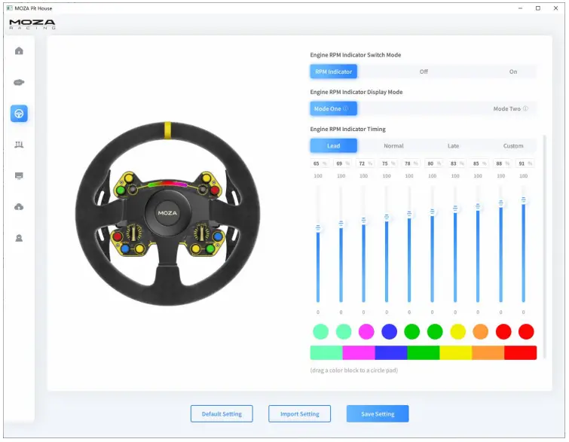Minimize the MOZA Pit House window
The height and width of the screenshot is (442, 569).
pyautogui.click(x=520, y=8)
